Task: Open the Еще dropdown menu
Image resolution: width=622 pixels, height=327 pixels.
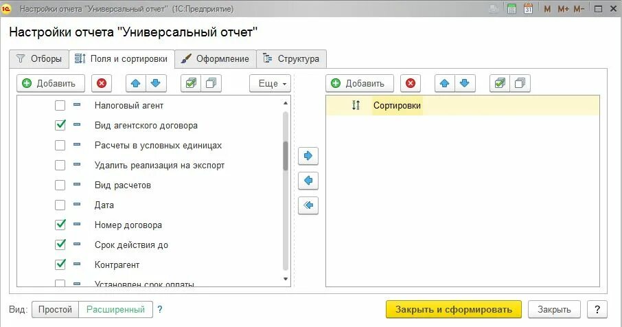Action: coord(270,83)
